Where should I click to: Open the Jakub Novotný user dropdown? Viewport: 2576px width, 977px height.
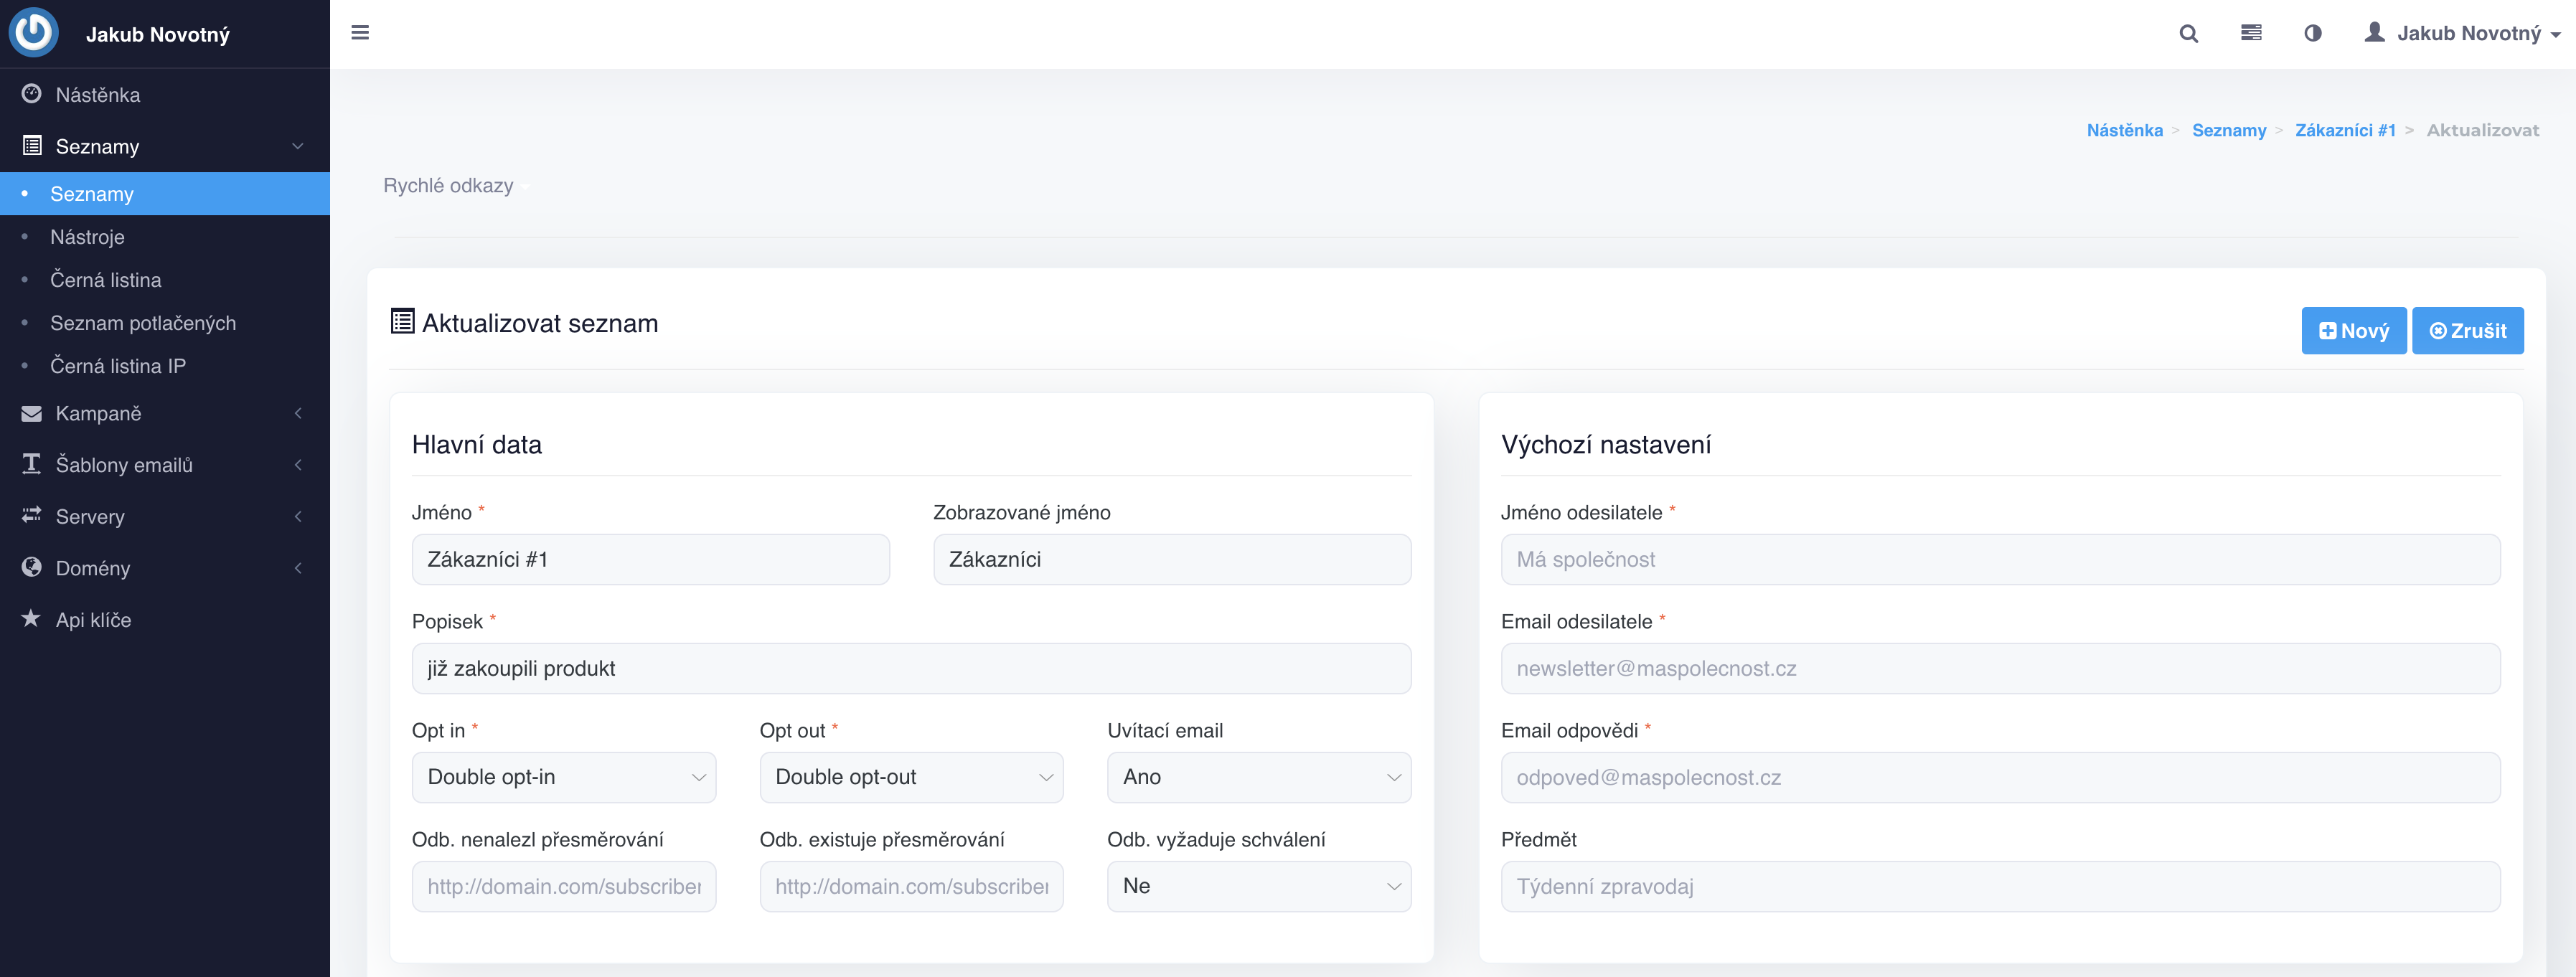coord(2462,33)
